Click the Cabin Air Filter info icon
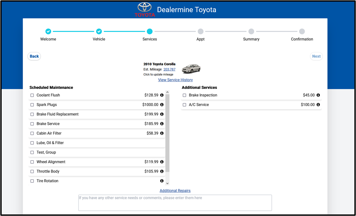 coord(162,133)
